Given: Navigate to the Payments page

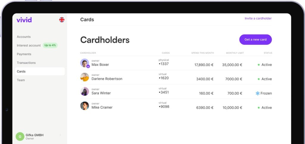Looking at the screenshot, I should pyautogui.click(x=24, y=54).
